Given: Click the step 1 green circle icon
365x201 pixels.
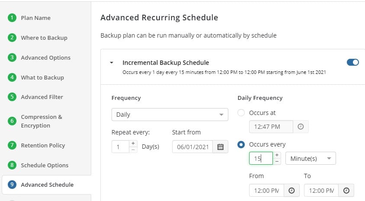Looking at the screenshot, I should [x=12, y=18].
